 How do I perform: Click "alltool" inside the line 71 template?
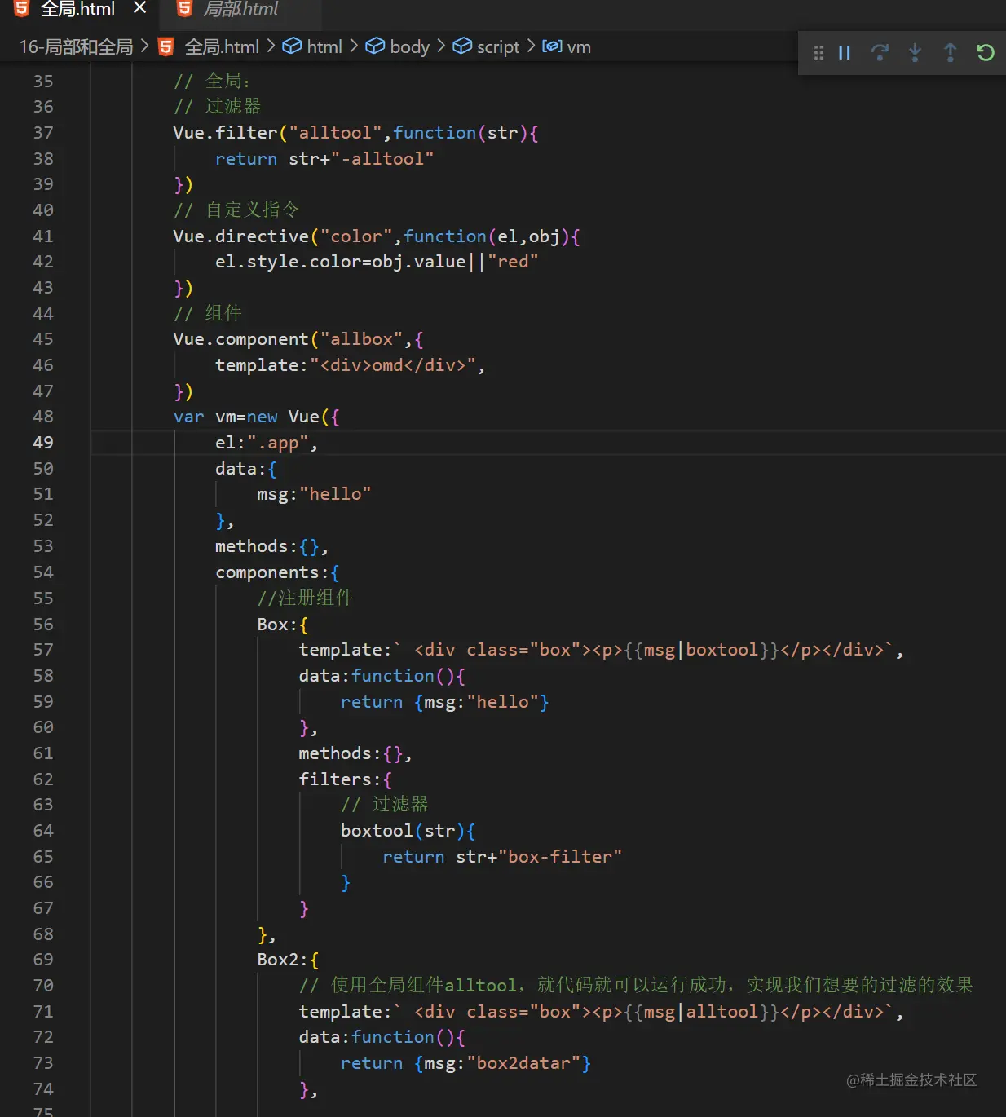[x=722, y=1012]
